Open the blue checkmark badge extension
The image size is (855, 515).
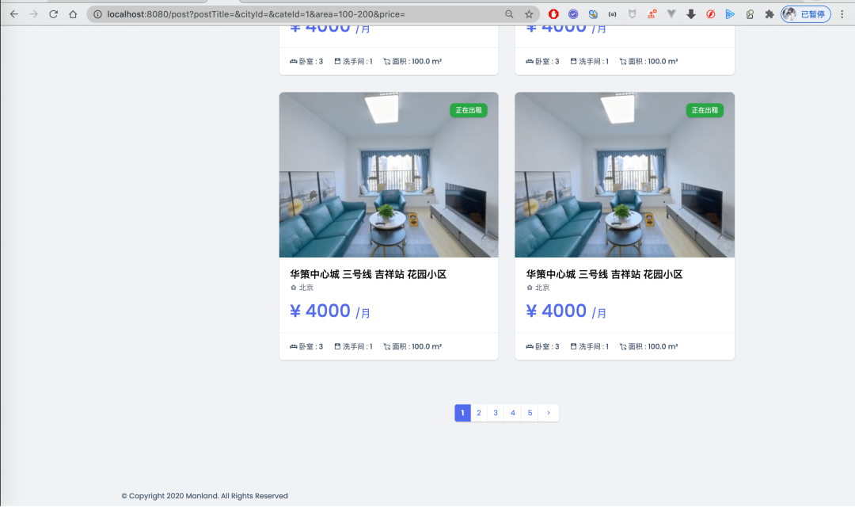573,14
